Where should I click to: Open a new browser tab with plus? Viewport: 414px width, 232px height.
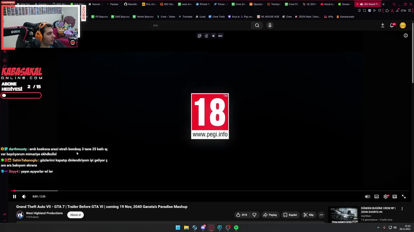tap(383, 4)
